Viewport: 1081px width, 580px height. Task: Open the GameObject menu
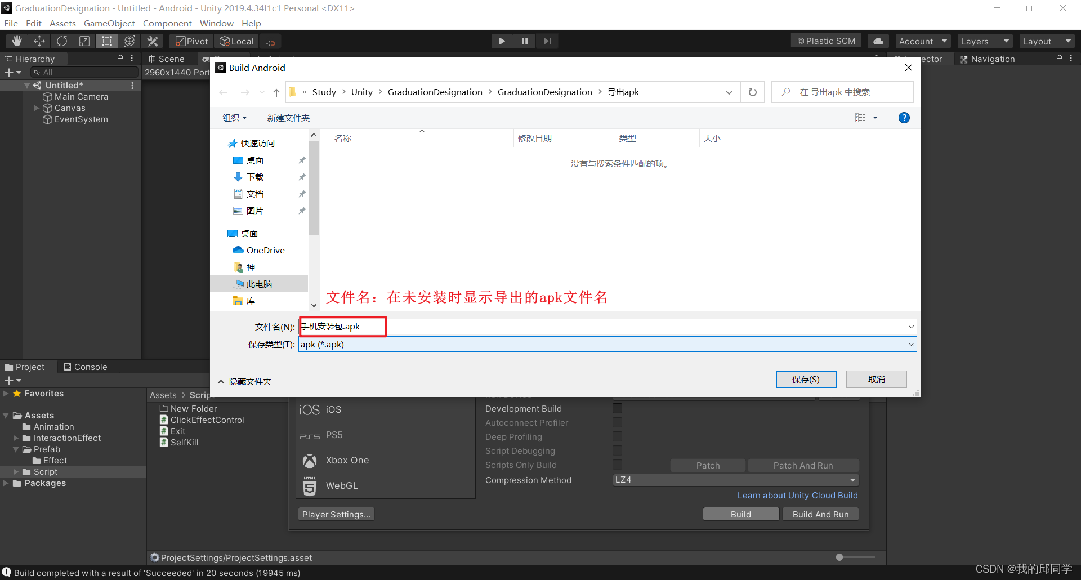click(109, 23)
